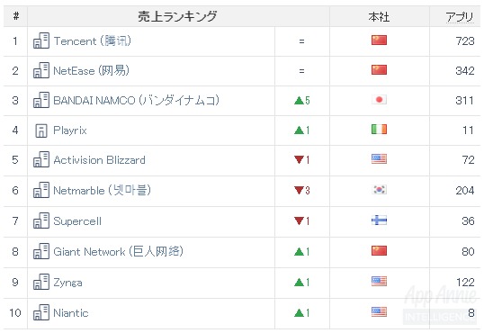Viewport: 484px width, 333px height.
Task: Open the Zynga publisher link
Action: 67,283
